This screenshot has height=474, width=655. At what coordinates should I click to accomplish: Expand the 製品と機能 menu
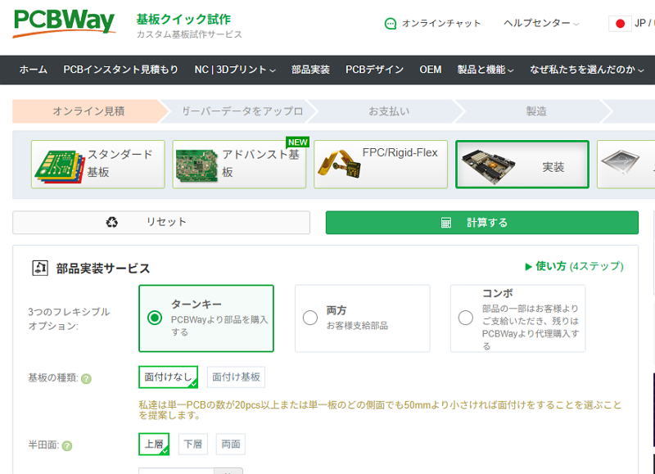click(486, 70)
